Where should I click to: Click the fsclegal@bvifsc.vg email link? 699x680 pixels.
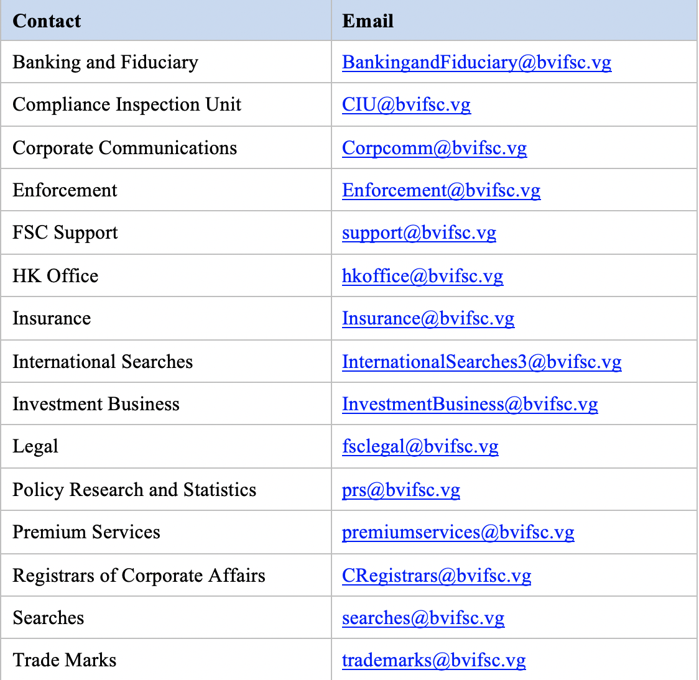[x=420, y=446]
